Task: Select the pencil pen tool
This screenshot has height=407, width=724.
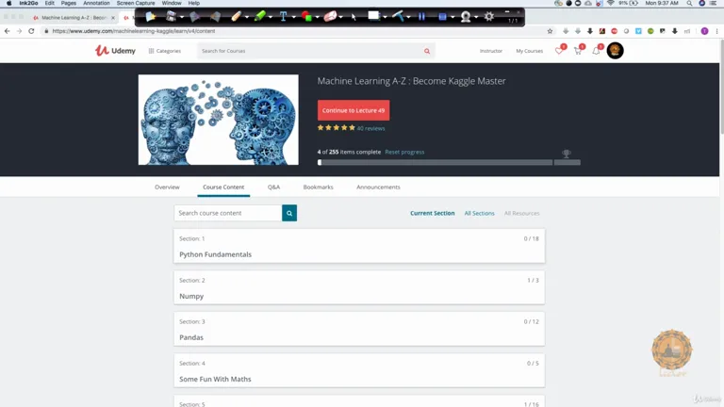Action: click(x=236, y=17)
